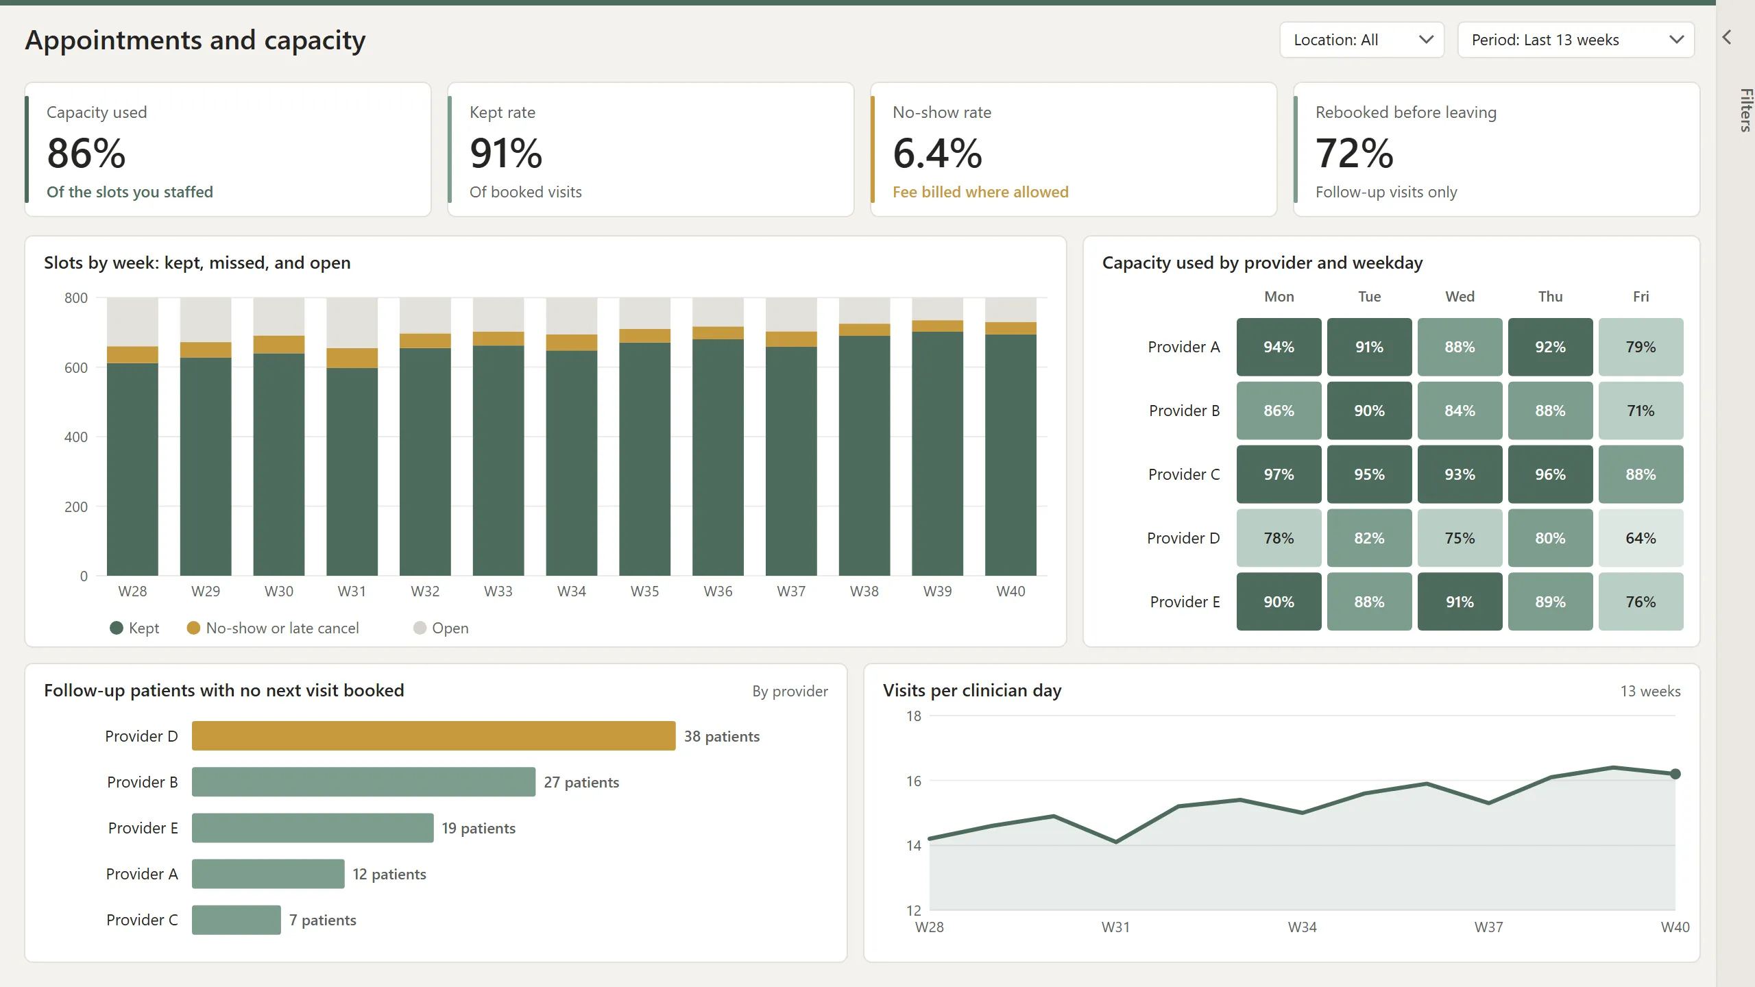Screen dimensions: 1755x987
Task: Select Provider E Friday 76% cell
Action: (x=1641, y=602)
